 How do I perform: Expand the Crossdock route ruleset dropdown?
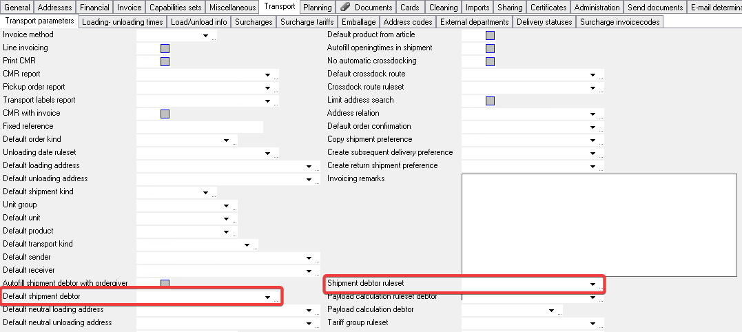click(x=592, y=88)
